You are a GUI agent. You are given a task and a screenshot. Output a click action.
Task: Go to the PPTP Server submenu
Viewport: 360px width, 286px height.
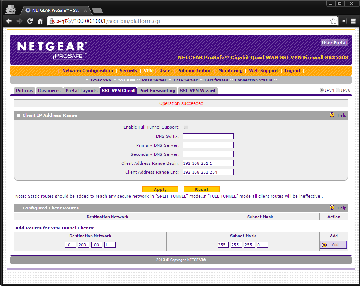coord(154,80)
